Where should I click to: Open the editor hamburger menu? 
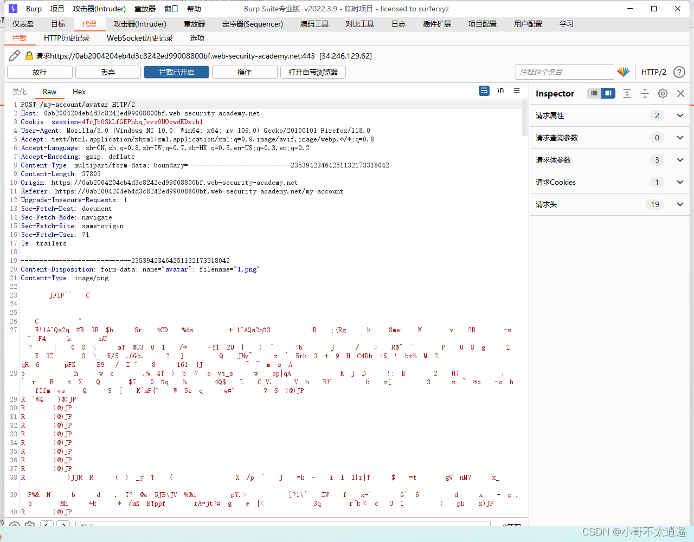click(517, 91)
